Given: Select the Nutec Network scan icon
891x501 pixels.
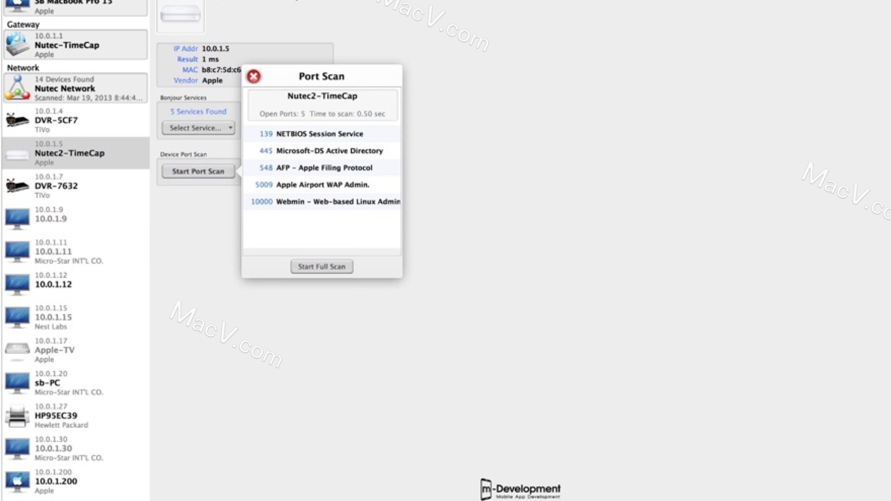Looking at the screenshot, I should tap(17, 88).
